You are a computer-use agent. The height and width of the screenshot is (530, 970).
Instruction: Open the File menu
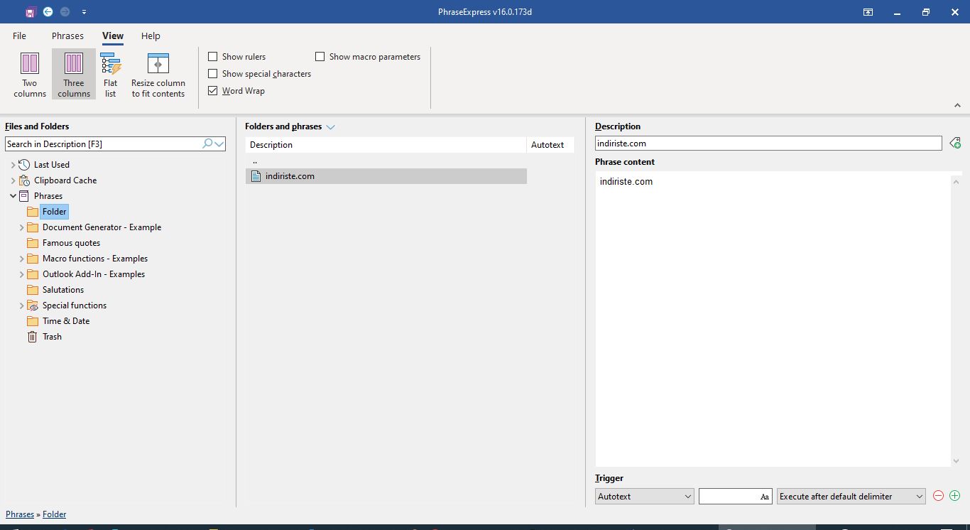(19, 36)
